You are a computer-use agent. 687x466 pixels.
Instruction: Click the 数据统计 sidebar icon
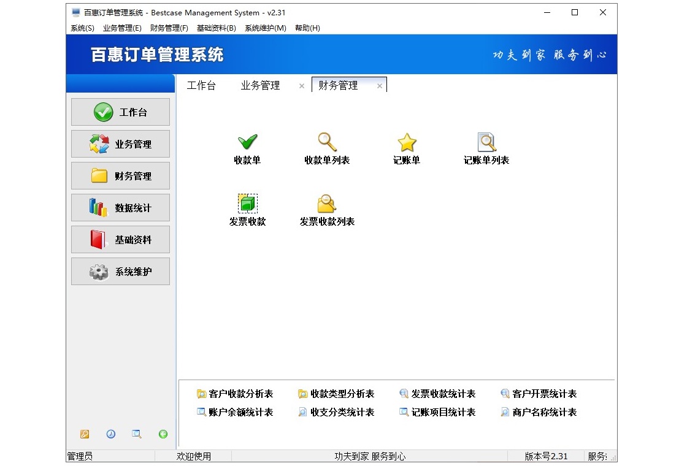(x=120, y=207)
